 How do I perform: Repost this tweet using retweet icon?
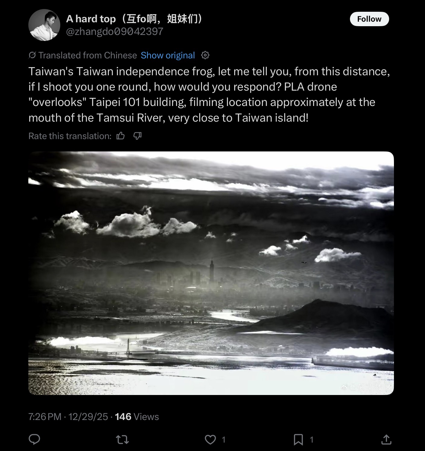coord(123,440)
